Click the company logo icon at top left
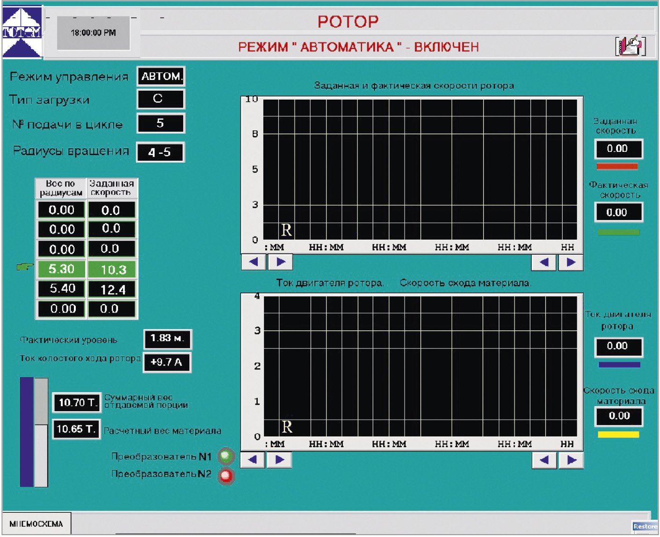 coord(22,32)
